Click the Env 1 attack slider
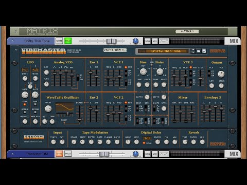247x185 pixels. (91, 72)
